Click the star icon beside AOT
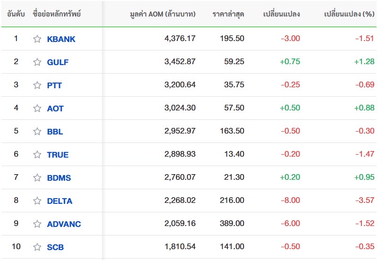Viewport: 386px width, 260px height. coord(37,109)
